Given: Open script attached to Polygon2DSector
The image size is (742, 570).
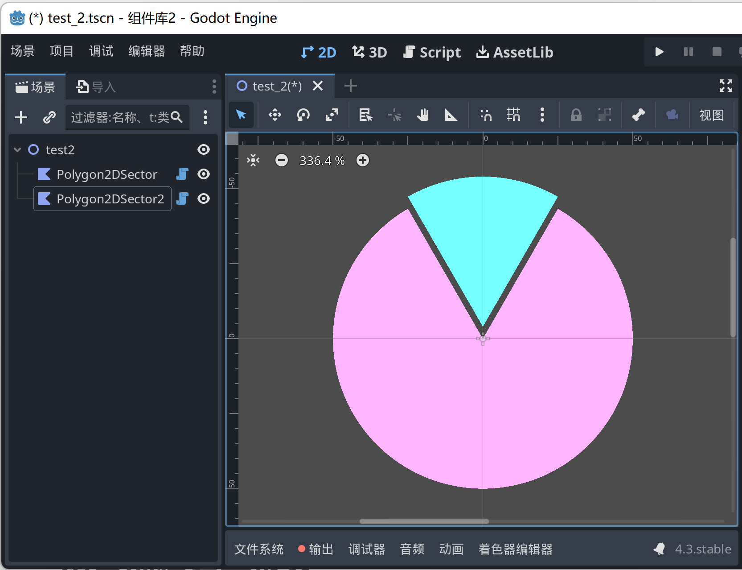Looking at the screenshot, I should pyautogui.click(x=182, y=174).
